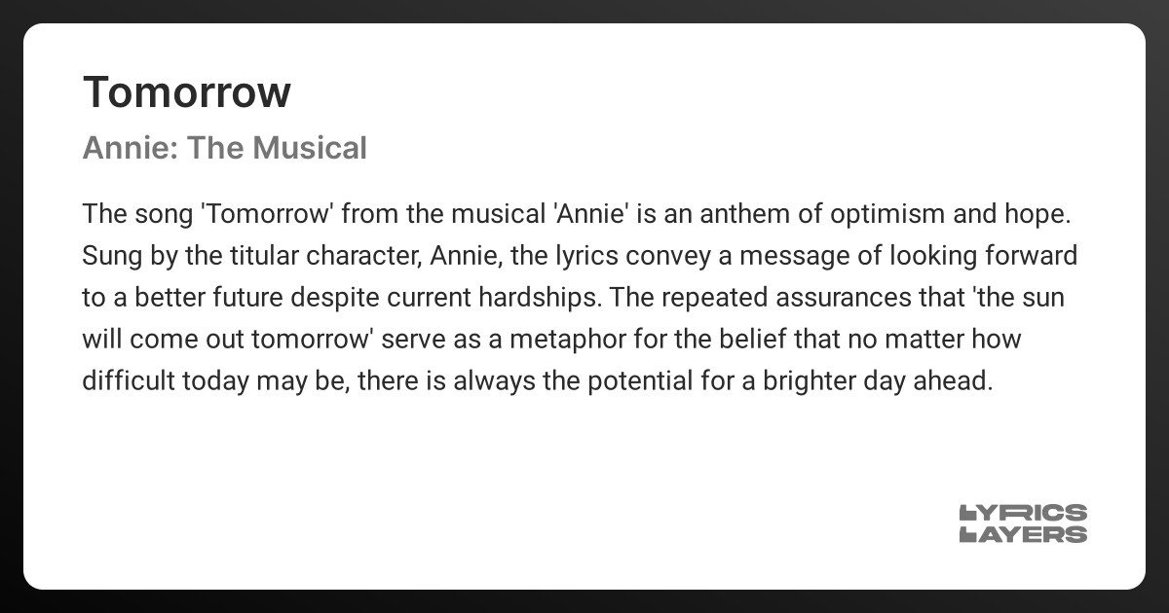The image size is (1169, 613).
Task: Click the words 'The song' starting the description
Action: (131, 213)
